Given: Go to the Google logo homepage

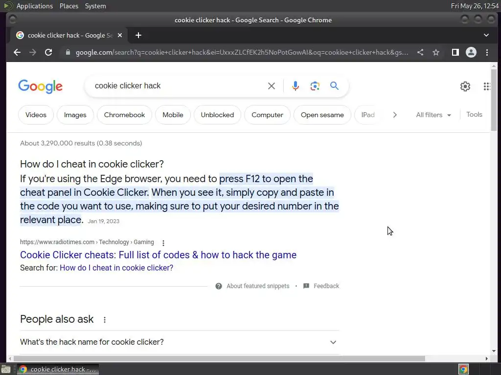Looking at the screenshot, I should click(41, 86).
